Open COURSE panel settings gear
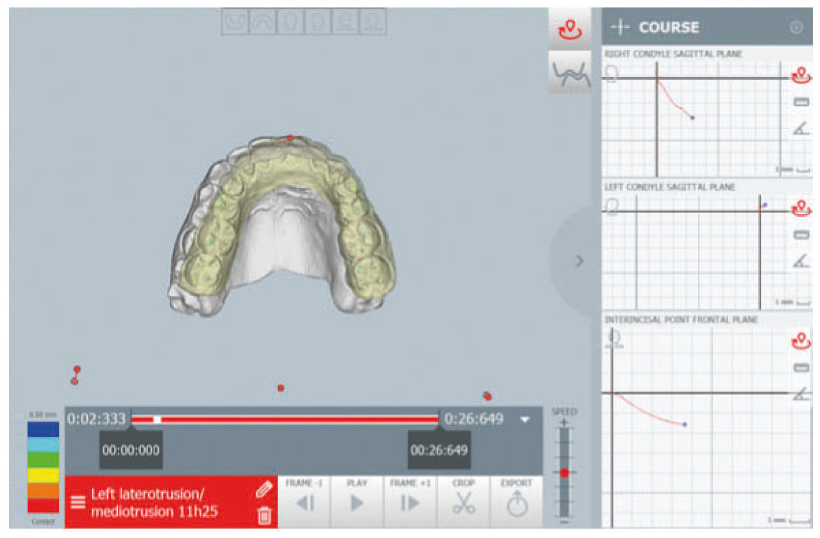The image size is (820, 538). (x=796, y=27)
